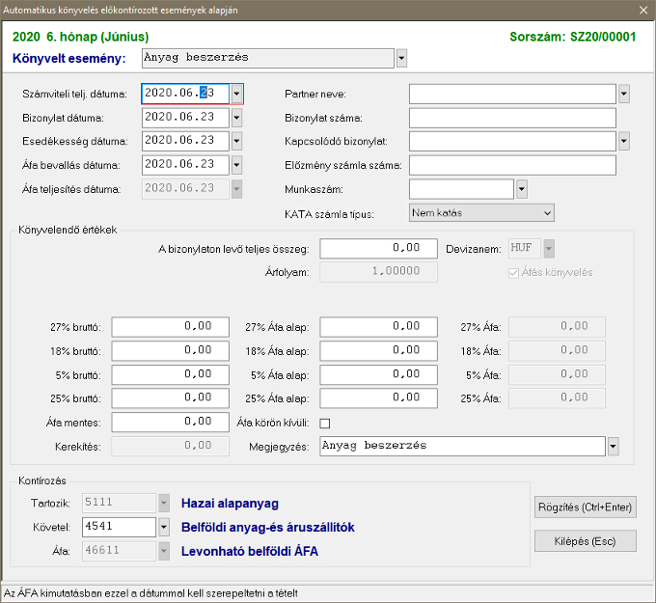Screen dimensions: 656x603
Task: Select the 27% bruttó amount field
Action: click(170, 327)
